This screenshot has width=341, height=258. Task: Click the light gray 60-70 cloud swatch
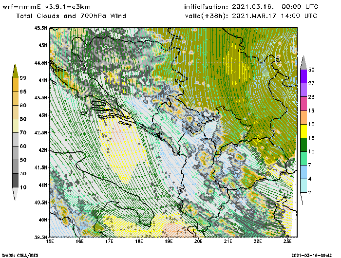[16, 139]
